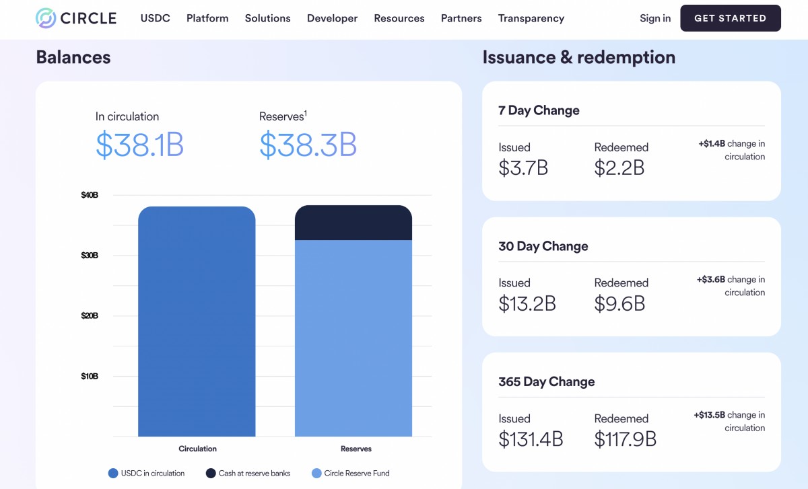Click the USDC in circulation legend text
808x489 pixels.
(x=154, y=474)
